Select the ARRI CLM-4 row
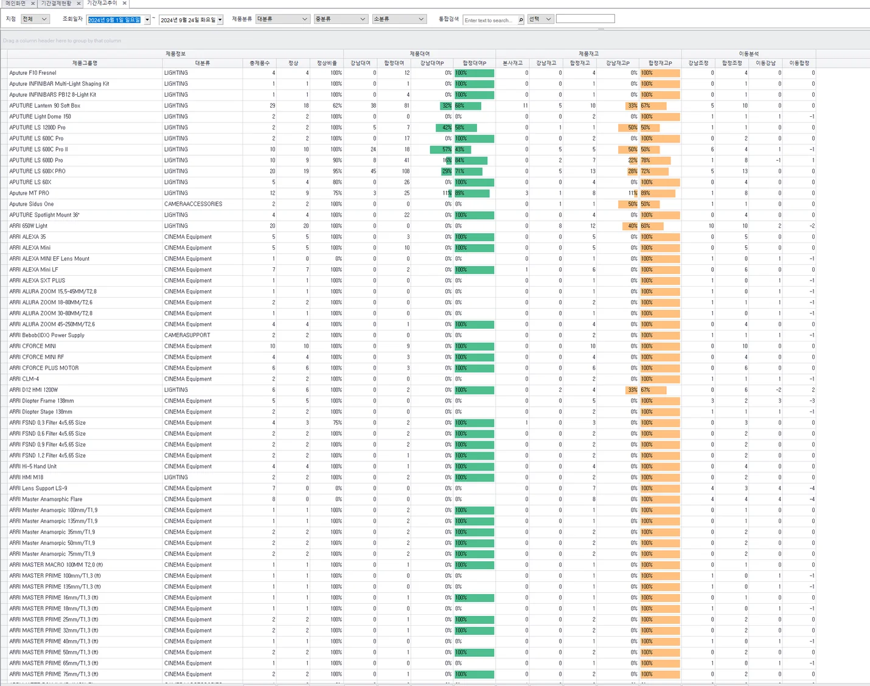This screenshot has width=870, height=686. [x=24, y=380]
